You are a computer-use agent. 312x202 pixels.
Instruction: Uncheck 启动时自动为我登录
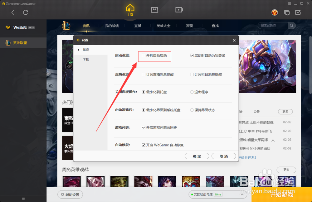click(191, 55)
